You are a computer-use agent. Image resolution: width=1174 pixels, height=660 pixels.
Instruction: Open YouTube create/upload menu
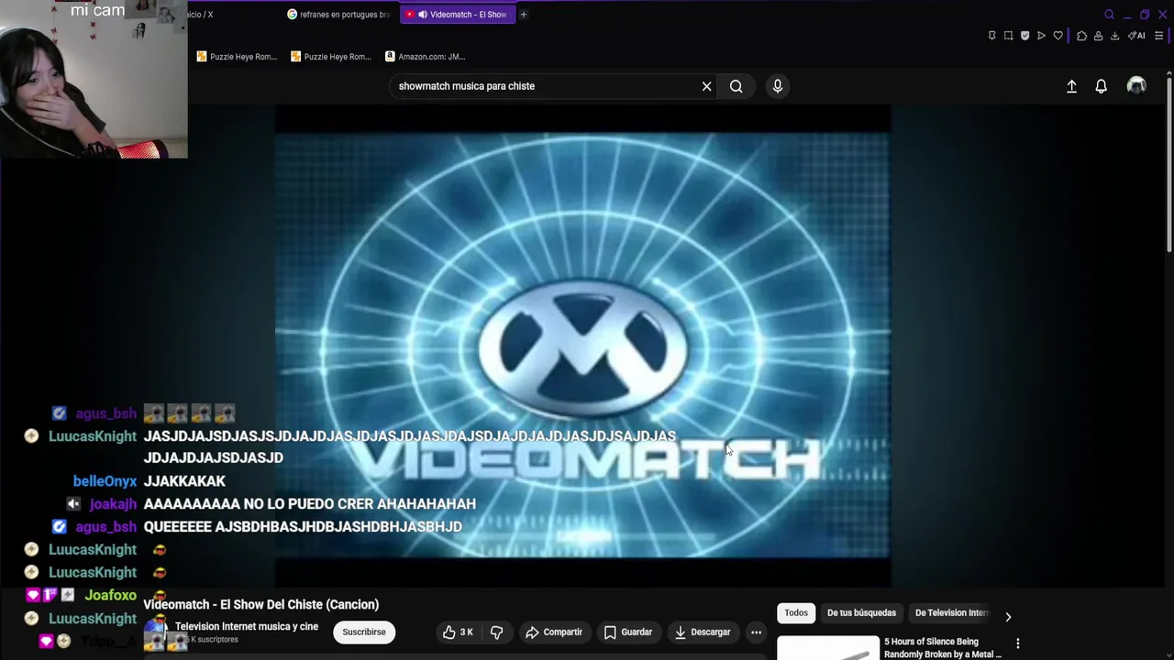(1071, 86)
